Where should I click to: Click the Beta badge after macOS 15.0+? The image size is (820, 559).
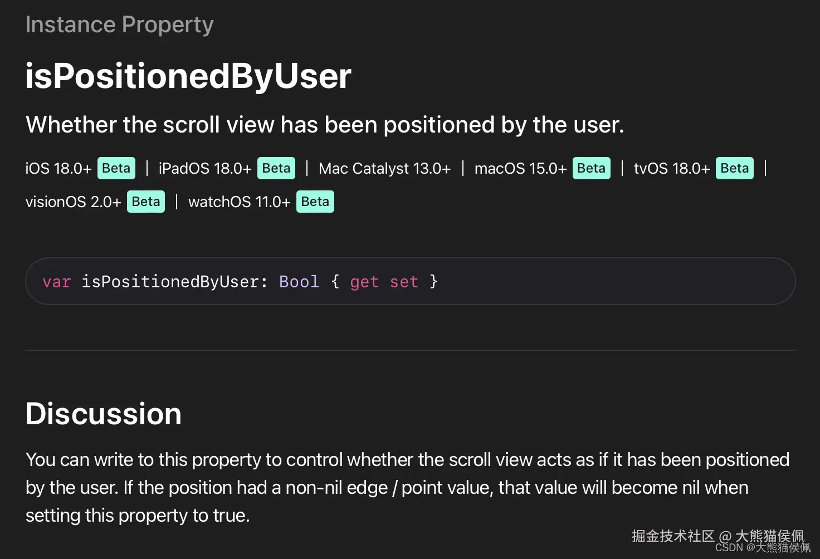pos(591,168)
